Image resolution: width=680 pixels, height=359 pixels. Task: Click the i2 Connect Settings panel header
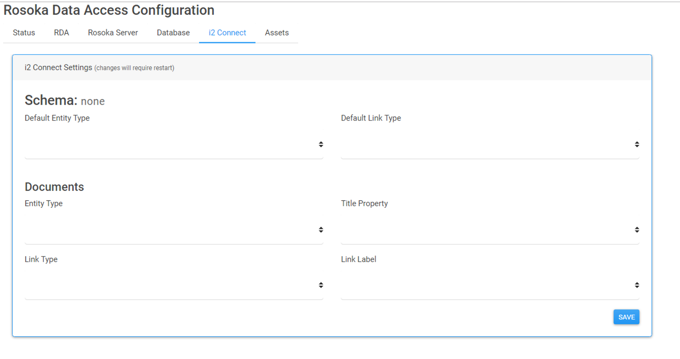pyautogui.click(x=332, y=67)
